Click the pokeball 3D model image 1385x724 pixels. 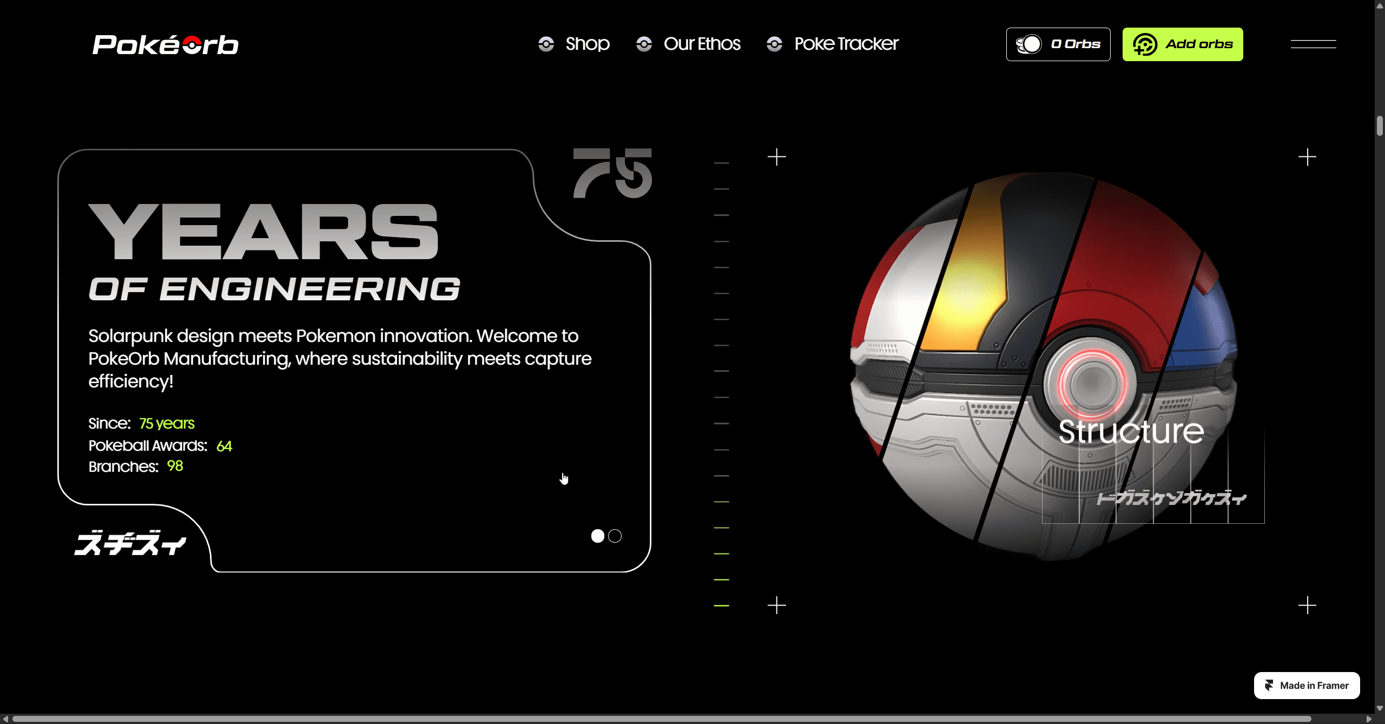coord(1044,366)
